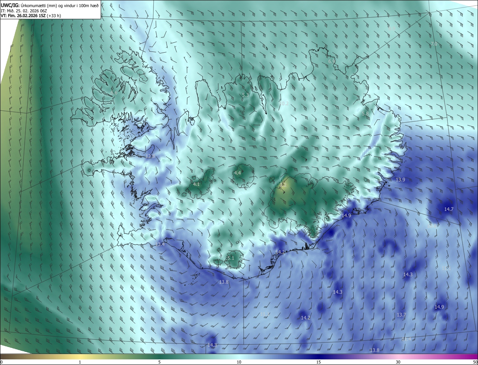Click the 13.4 value label on the map

coord(160,244)
